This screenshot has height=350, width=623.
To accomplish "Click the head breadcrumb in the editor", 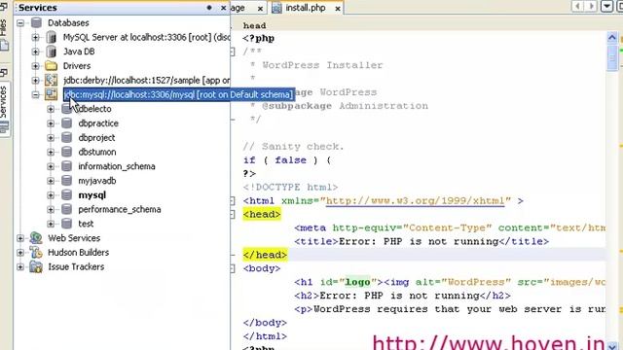I will pos(254,26).
